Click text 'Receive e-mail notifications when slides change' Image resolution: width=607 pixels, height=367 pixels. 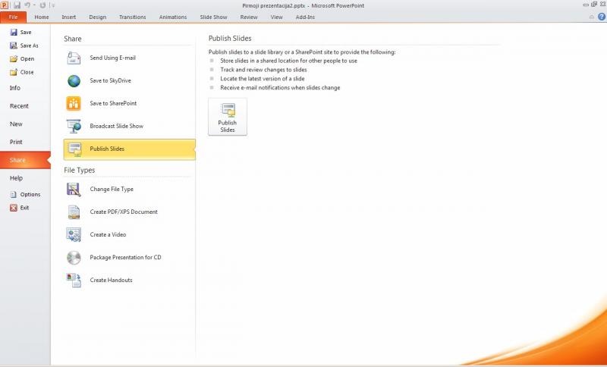coord(280,88)
